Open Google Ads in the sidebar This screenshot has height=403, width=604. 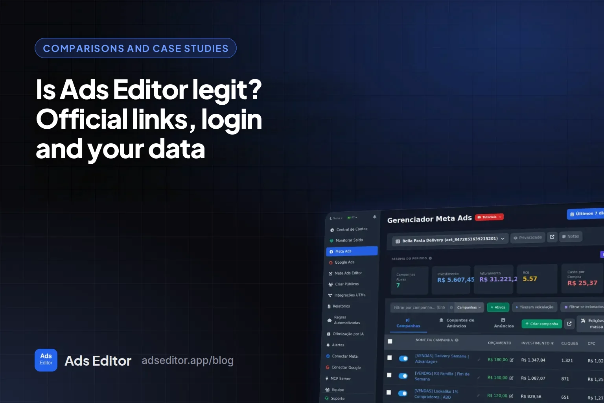pyautogui.click(x=342, y=263)
